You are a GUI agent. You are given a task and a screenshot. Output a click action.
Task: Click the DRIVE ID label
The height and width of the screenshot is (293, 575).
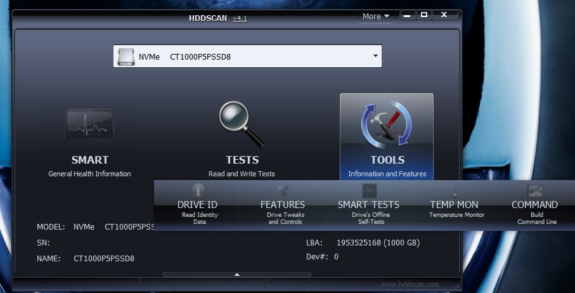[x=197, y=205]
